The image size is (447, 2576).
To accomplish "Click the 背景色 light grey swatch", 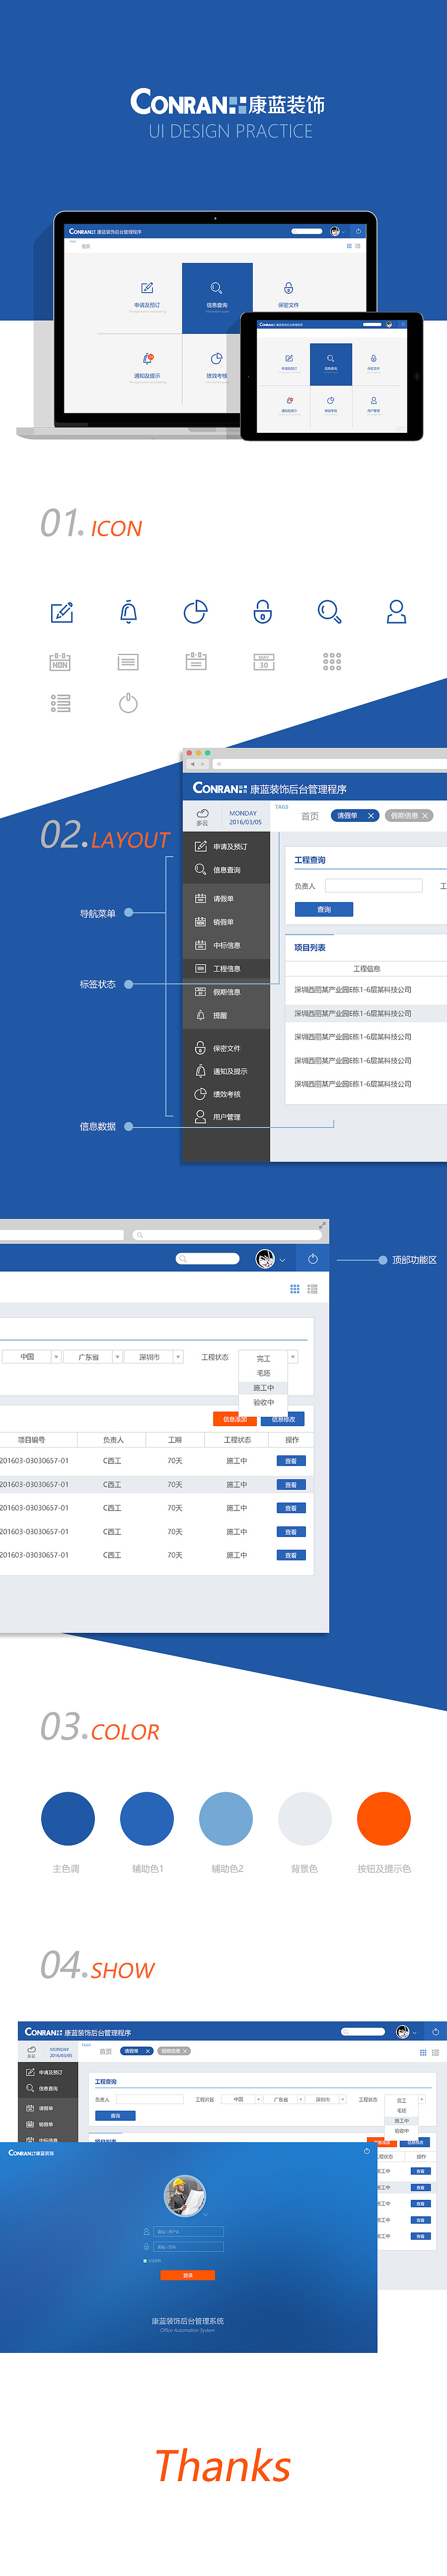I will pyautogui.click(x=305, y=1818).
